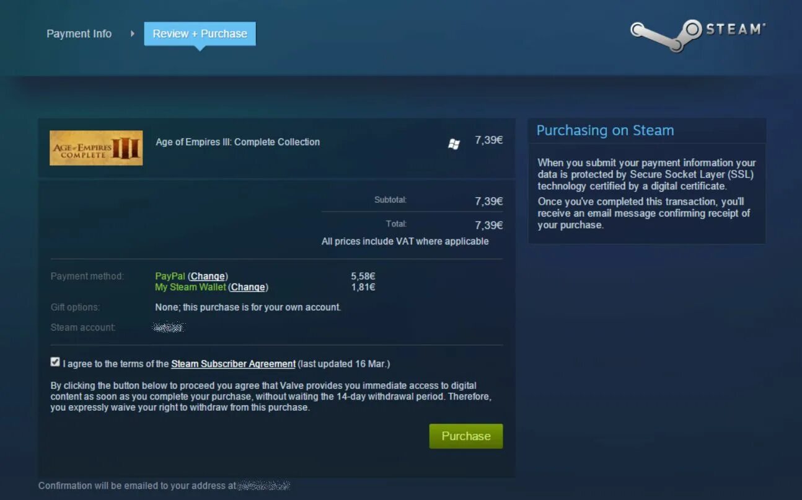
Task: Select the Review + Purchase step
Action: point(200,34)
